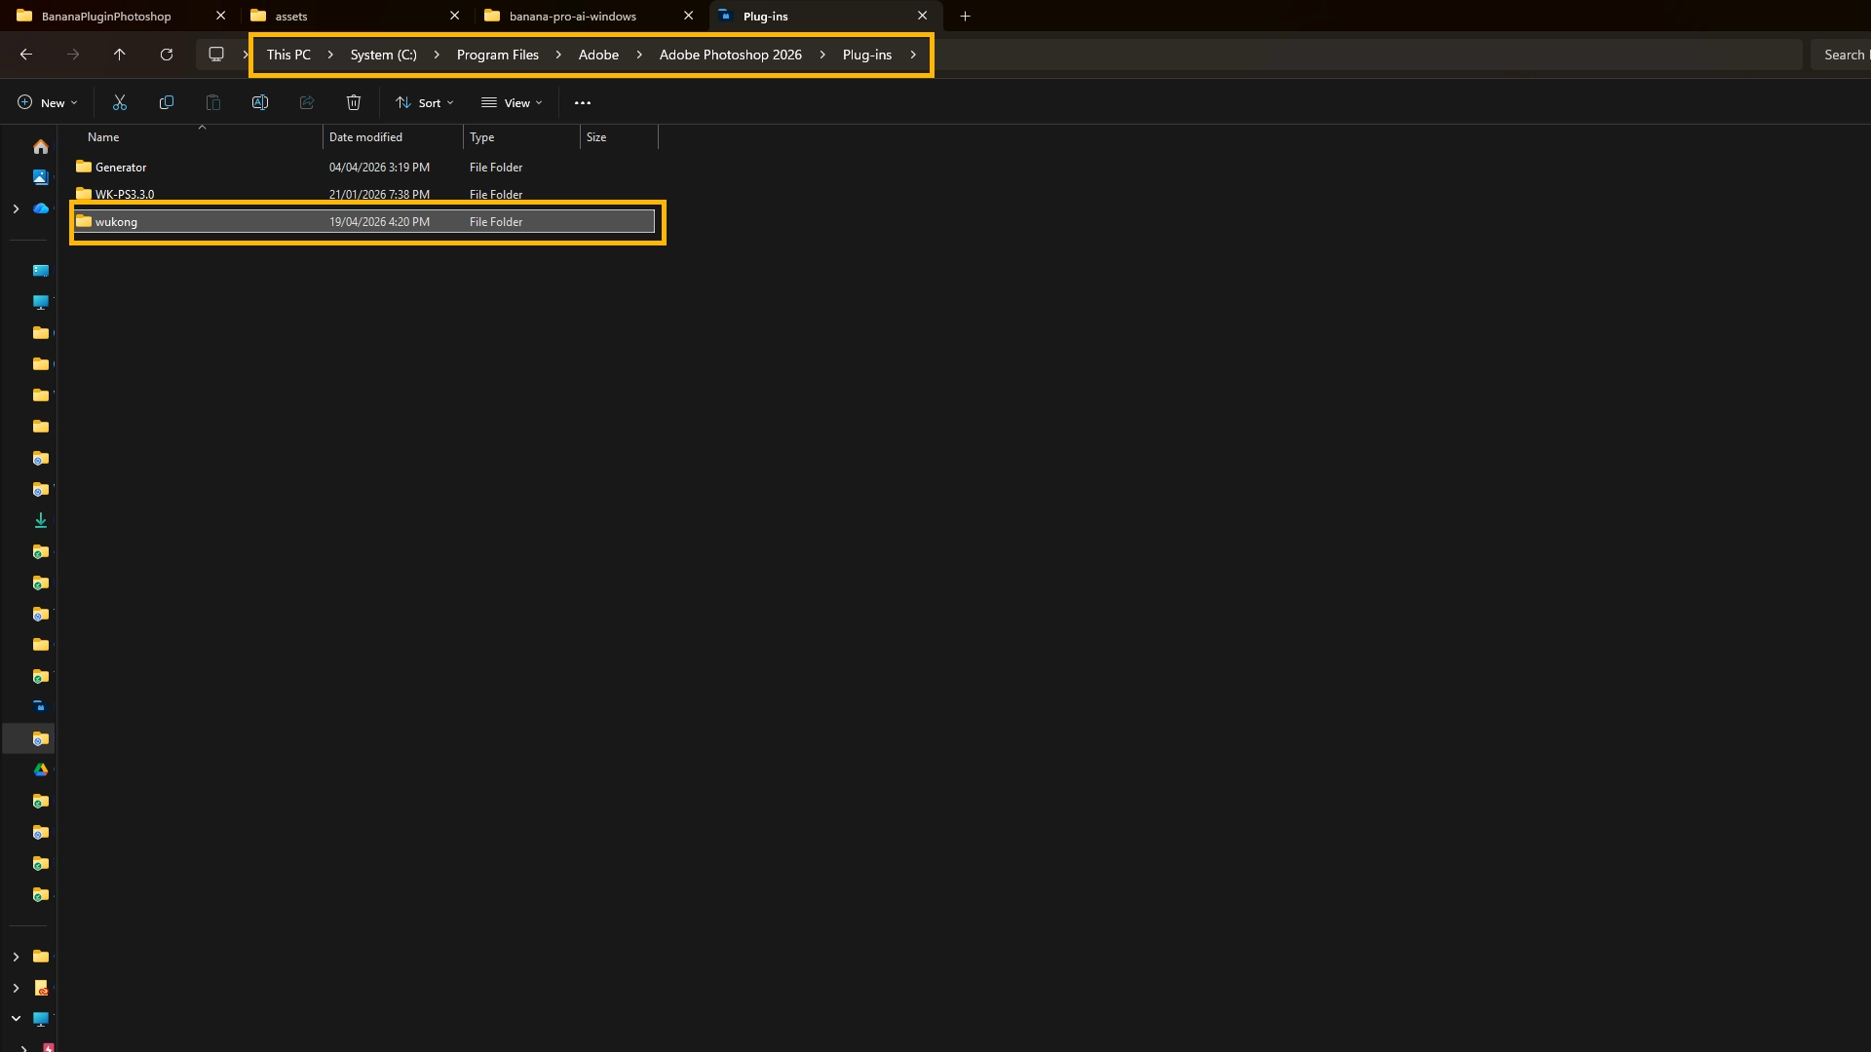Select the Cut icon in the toolbar
The image size is (1871, 1052).
pyautogui.click(x=119, y=102)
